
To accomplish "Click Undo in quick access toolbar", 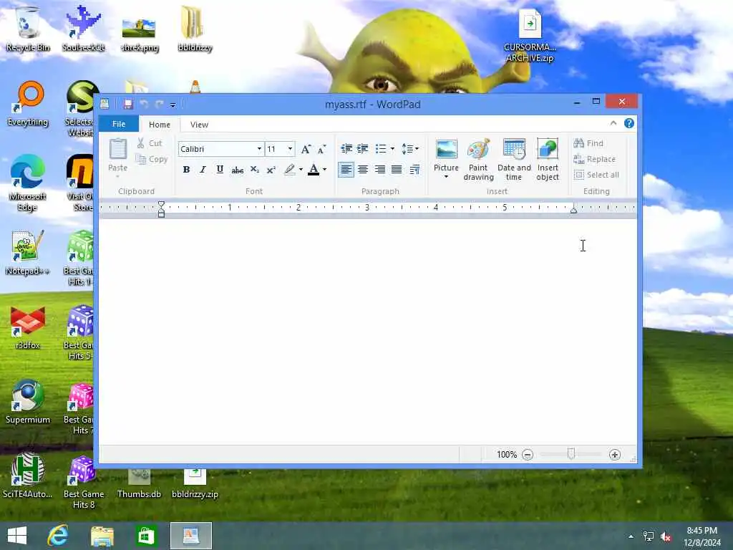I will tap(144, 104).
